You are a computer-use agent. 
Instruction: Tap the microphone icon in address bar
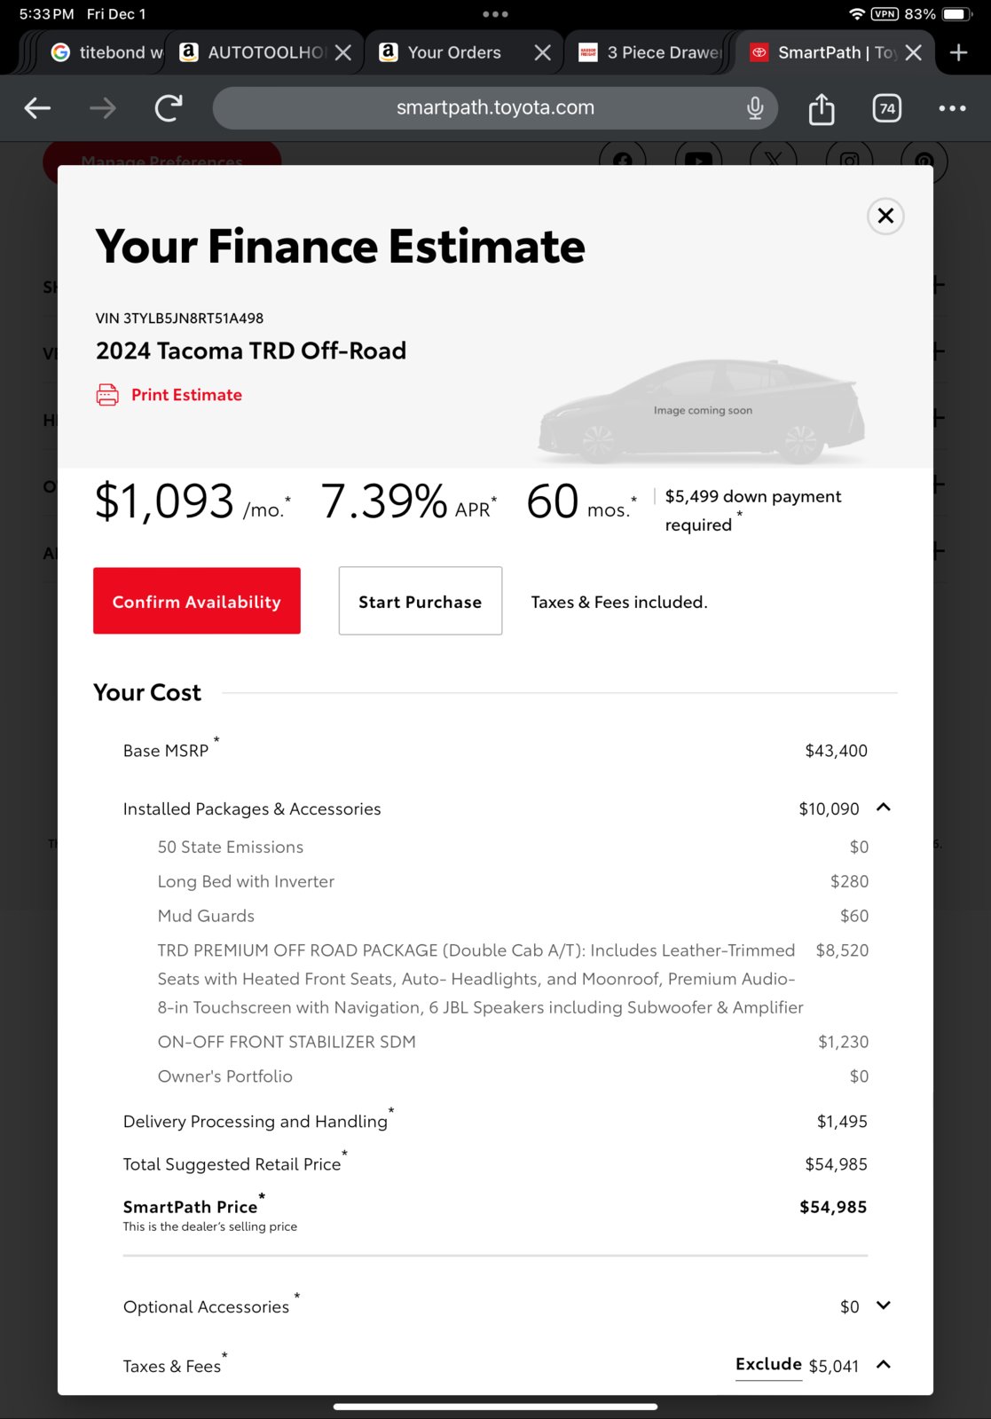coord(755,108)
